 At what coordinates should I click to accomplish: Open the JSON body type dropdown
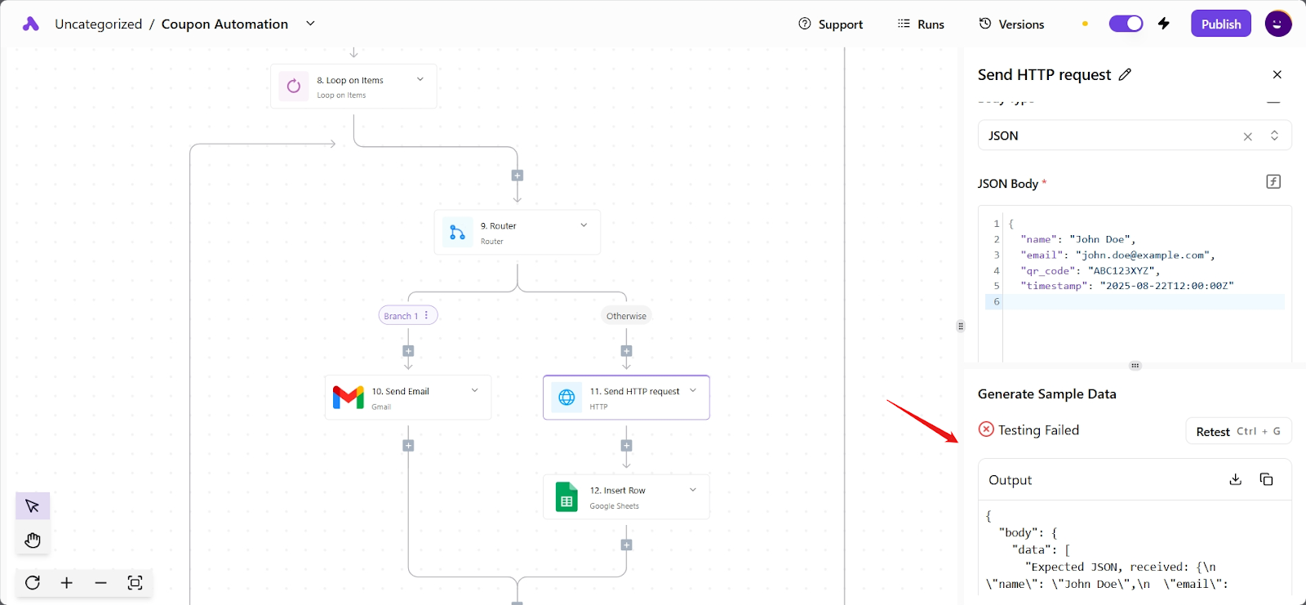[x=1274, y=136]
